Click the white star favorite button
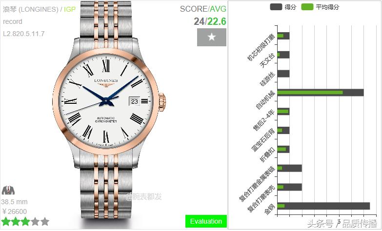382x231 pixels. [211, 37]
